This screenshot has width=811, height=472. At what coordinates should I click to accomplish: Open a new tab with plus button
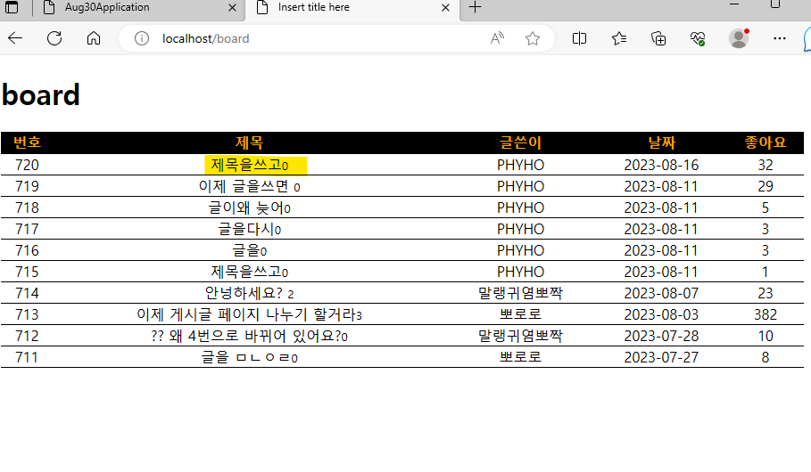coord(475,7)
